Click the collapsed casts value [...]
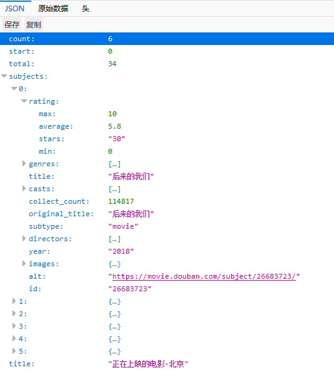334x385 pixels. point(114,189)
